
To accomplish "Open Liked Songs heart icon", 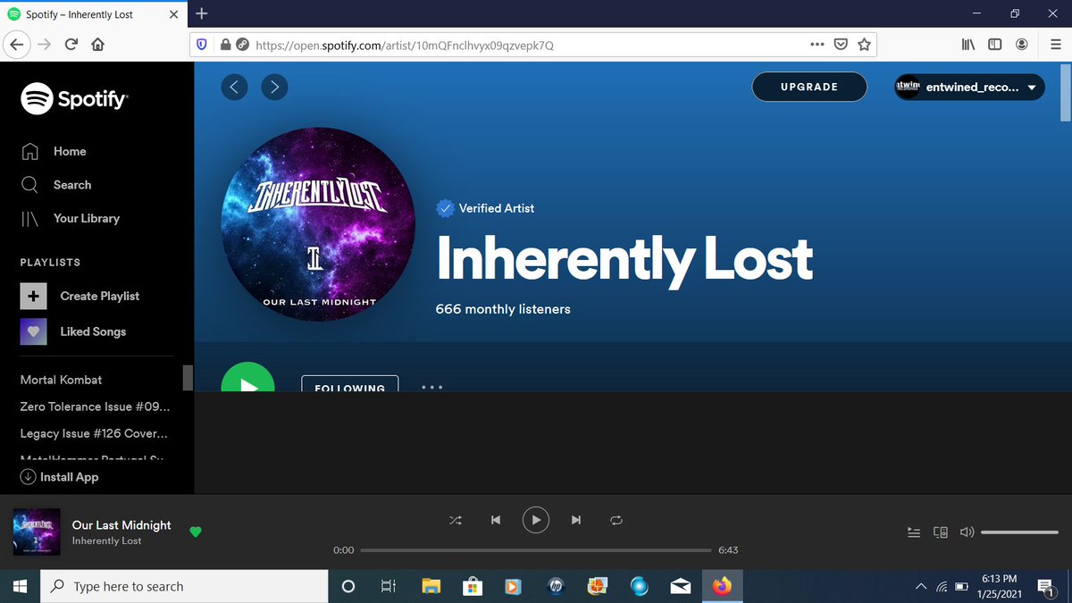I will click(x=33, y=331).
